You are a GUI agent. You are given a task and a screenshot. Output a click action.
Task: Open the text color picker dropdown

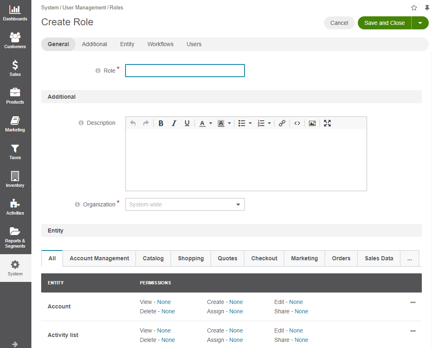(x=210, y=123)
